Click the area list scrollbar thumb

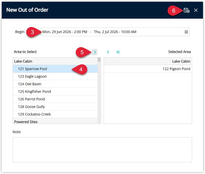point(99,60)
